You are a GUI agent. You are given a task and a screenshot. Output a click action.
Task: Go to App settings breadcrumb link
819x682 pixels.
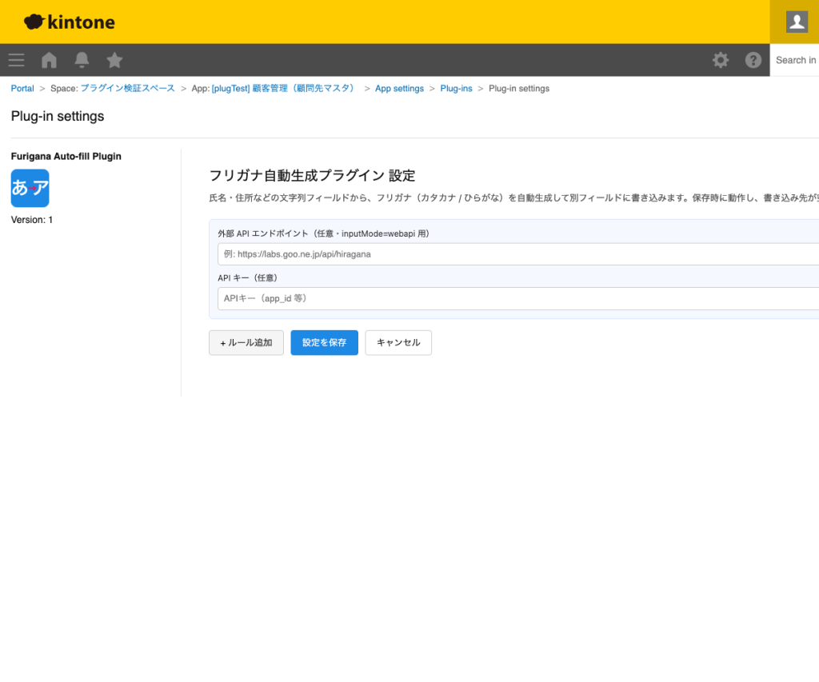[x=399, y=88]
